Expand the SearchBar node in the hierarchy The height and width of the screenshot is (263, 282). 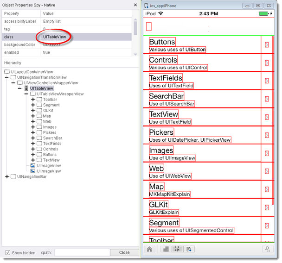33,138
